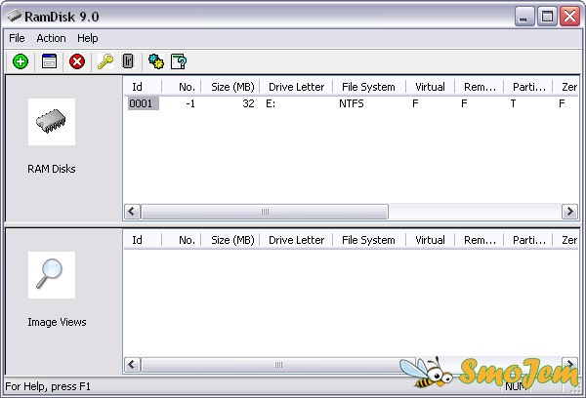Viewport: 586px width, 398px height.
Task: Click the 32 size value cell
Action: coord(248,103)
